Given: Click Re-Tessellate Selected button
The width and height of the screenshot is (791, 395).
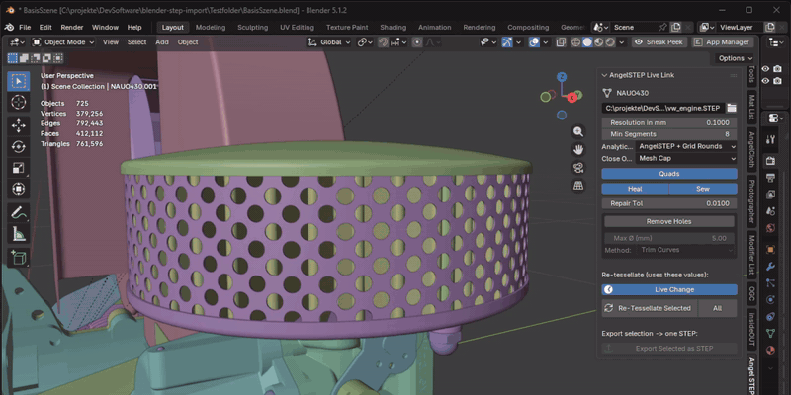Looking at the screenshot, I should (650, 308).
